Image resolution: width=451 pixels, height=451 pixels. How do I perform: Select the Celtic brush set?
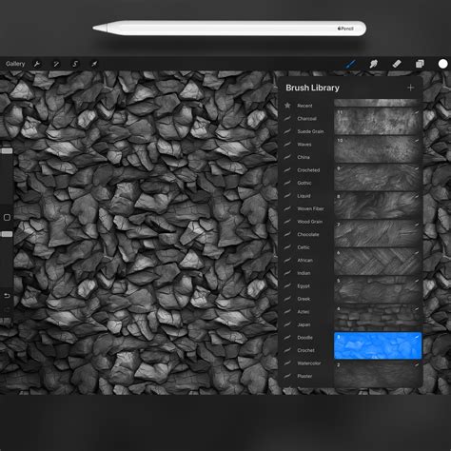(x=304, y=247)
